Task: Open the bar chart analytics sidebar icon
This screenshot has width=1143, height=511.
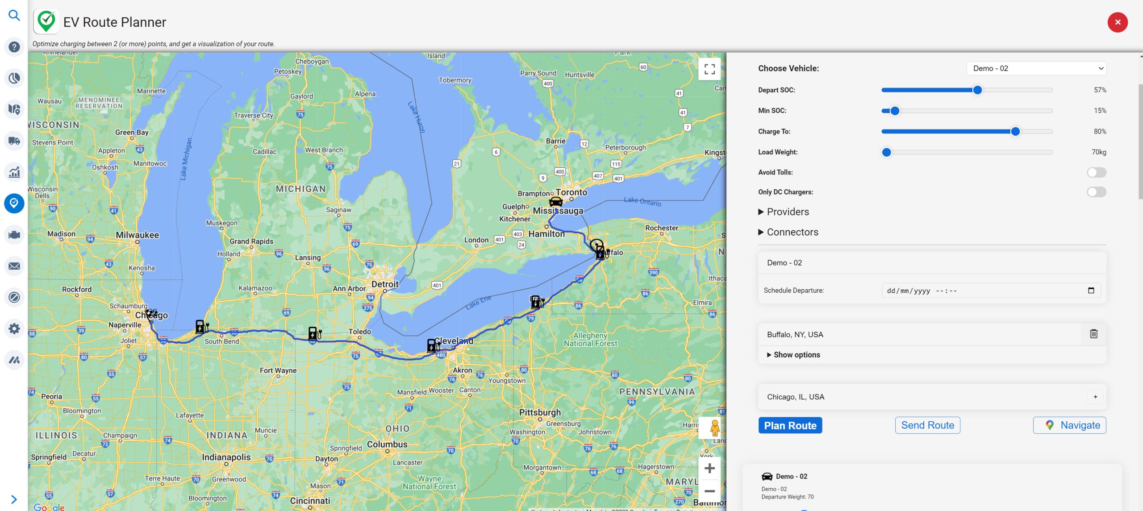Action: (x=14, y=172)
